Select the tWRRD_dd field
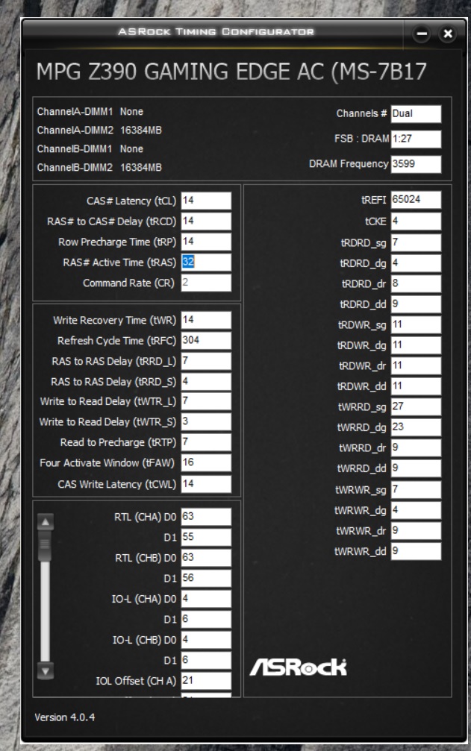471x751 pixels. pos(416,469)
